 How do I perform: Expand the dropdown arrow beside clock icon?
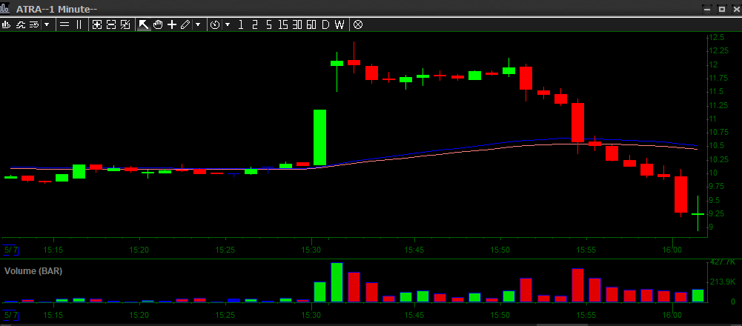pos(228,24)
